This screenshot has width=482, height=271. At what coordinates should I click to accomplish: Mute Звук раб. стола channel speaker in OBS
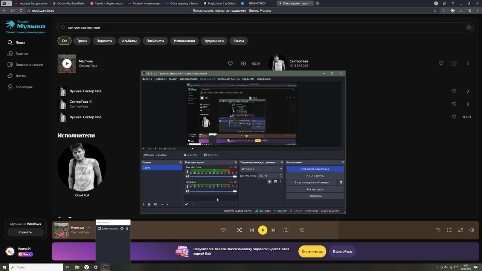187,176
